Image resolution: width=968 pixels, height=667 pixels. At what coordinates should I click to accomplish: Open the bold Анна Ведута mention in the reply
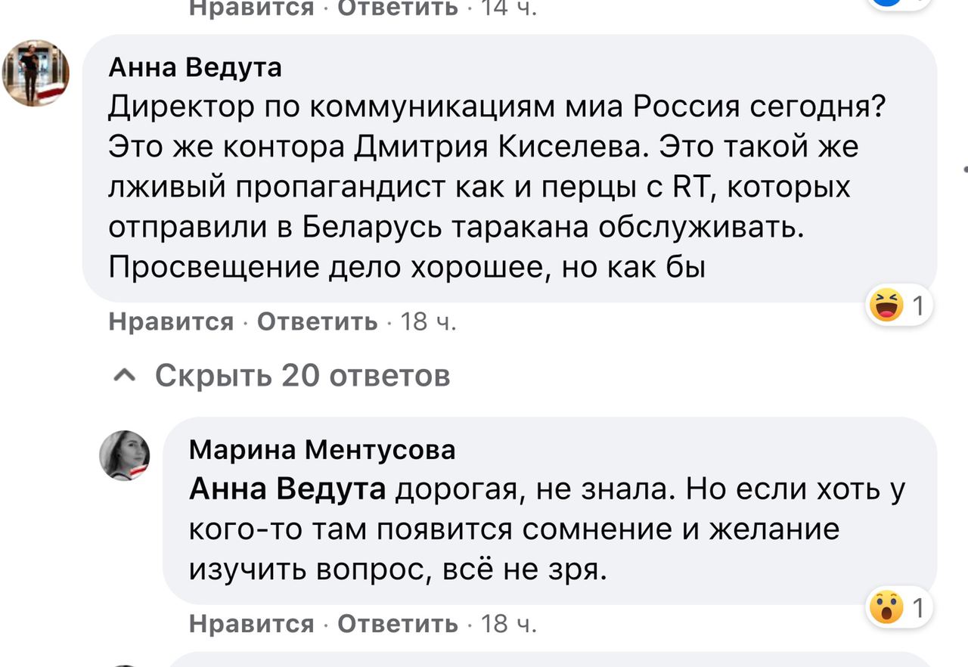click(x=287, y=490)
